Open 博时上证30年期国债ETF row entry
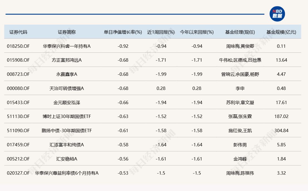This screenshot has height=191, width=308. 66,116
